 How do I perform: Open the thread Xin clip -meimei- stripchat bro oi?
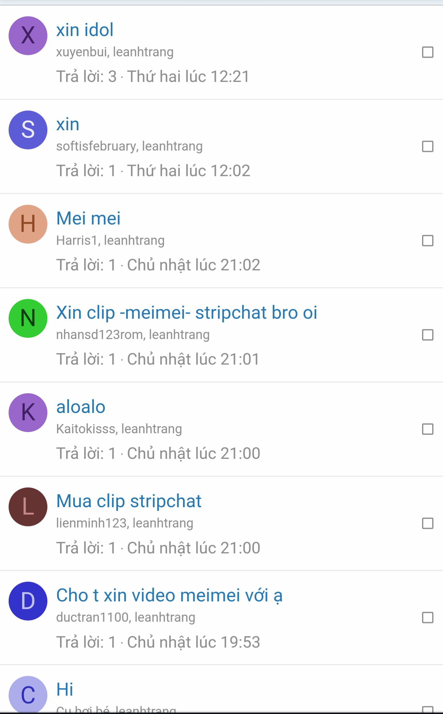[187, 312]
